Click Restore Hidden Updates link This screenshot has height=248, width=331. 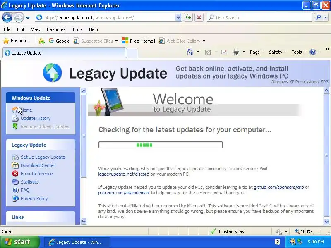coord(45,126)
